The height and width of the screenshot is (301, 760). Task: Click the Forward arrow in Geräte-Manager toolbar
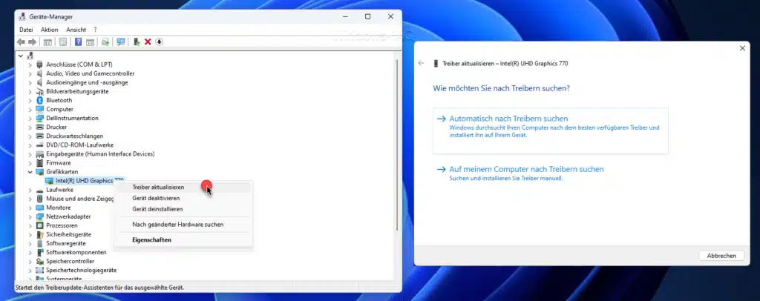[x=32, y=42]
